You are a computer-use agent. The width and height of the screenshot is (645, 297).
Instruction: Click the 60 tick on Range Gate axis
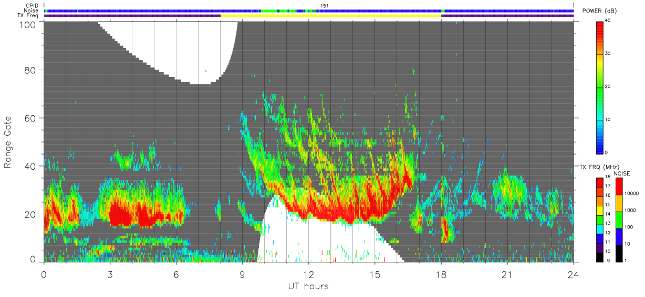click(x=31, y=118)
